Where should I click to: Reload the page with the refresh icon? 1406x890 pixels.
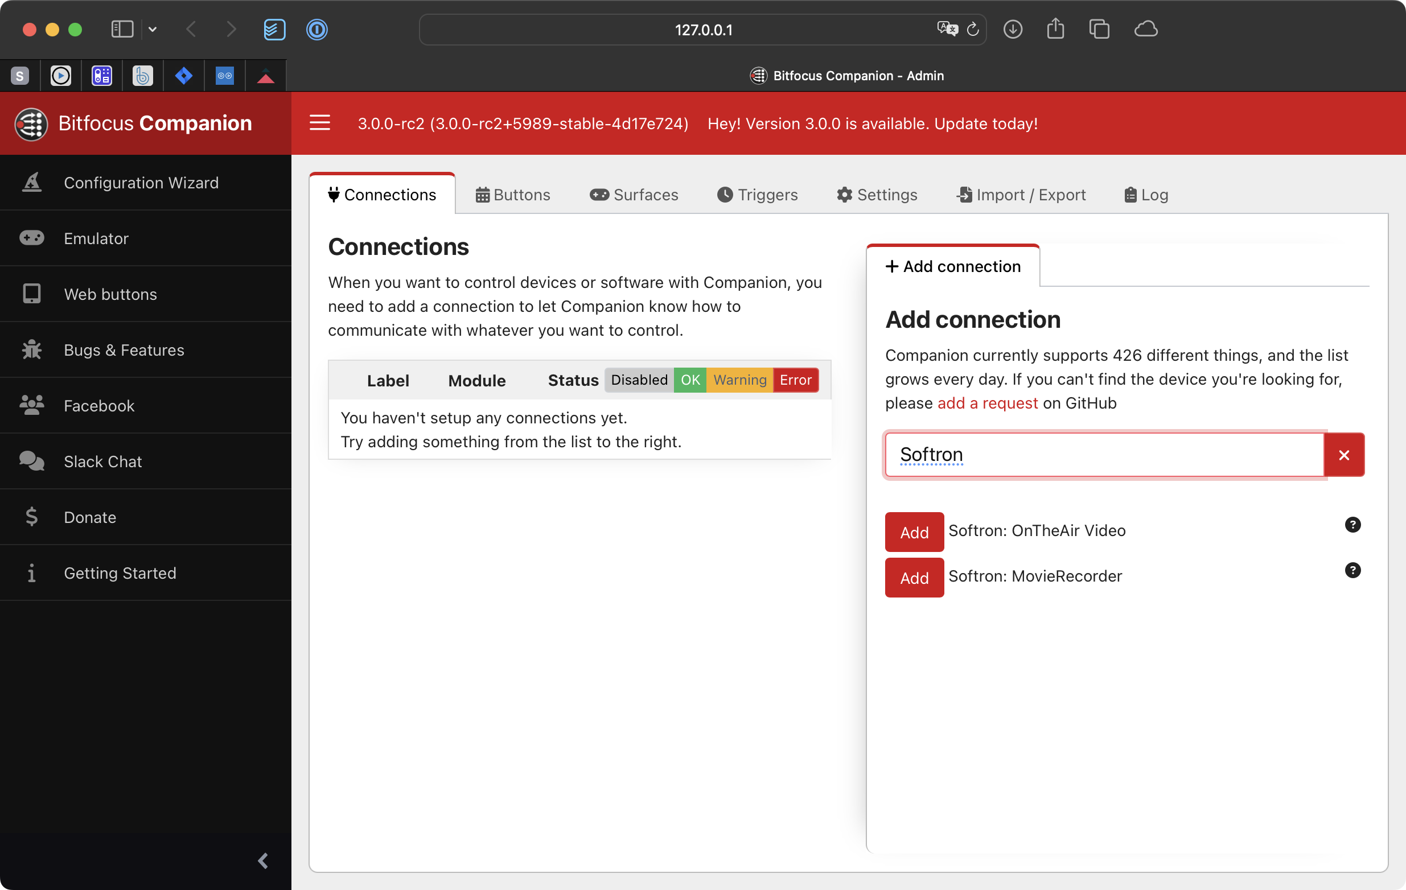pyautogui.click(x=972, y=29)
